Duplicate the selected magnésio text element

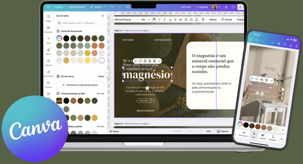coord(149,61)
